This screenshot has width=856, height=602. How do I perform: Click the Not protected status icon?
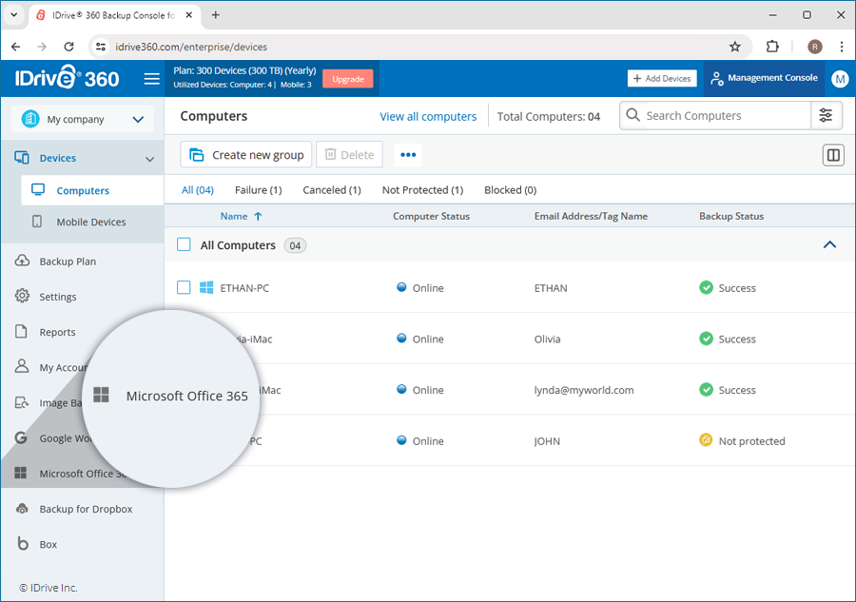pyautogui.click(x=706, y=439)
